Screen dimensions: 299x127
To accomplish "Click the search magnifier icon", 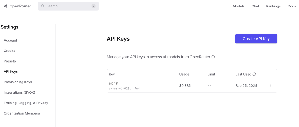I will click(x=43, y=6).
